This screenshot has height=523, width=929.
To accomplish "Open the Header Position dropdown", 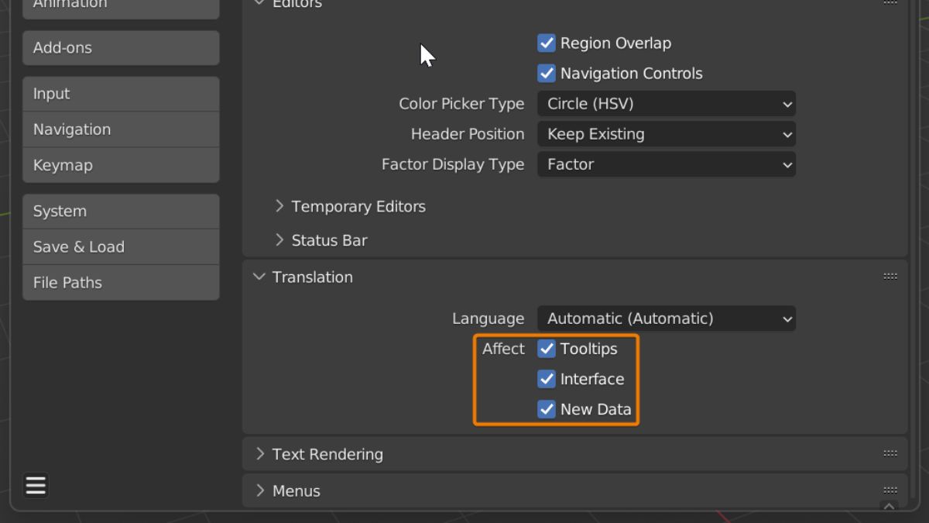I will pos(667,134).
